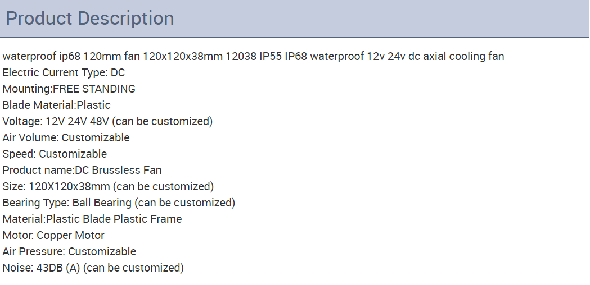Image resolution: width=590 pixels, height=285 pixels.
Task: Click Product name:DC Brussless Fan text
Action: pos(82,170)
